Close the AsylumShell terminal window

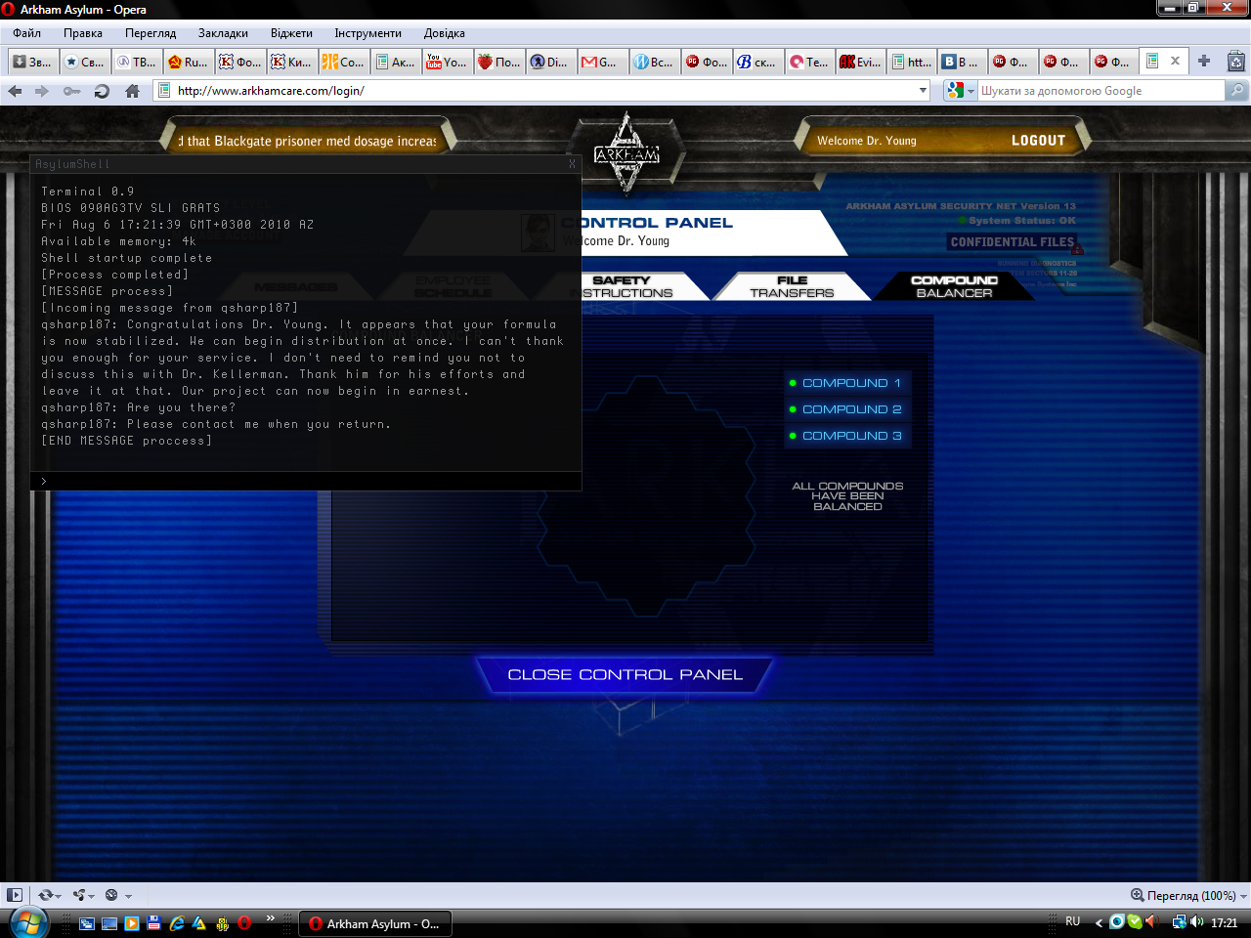(573, 163)
